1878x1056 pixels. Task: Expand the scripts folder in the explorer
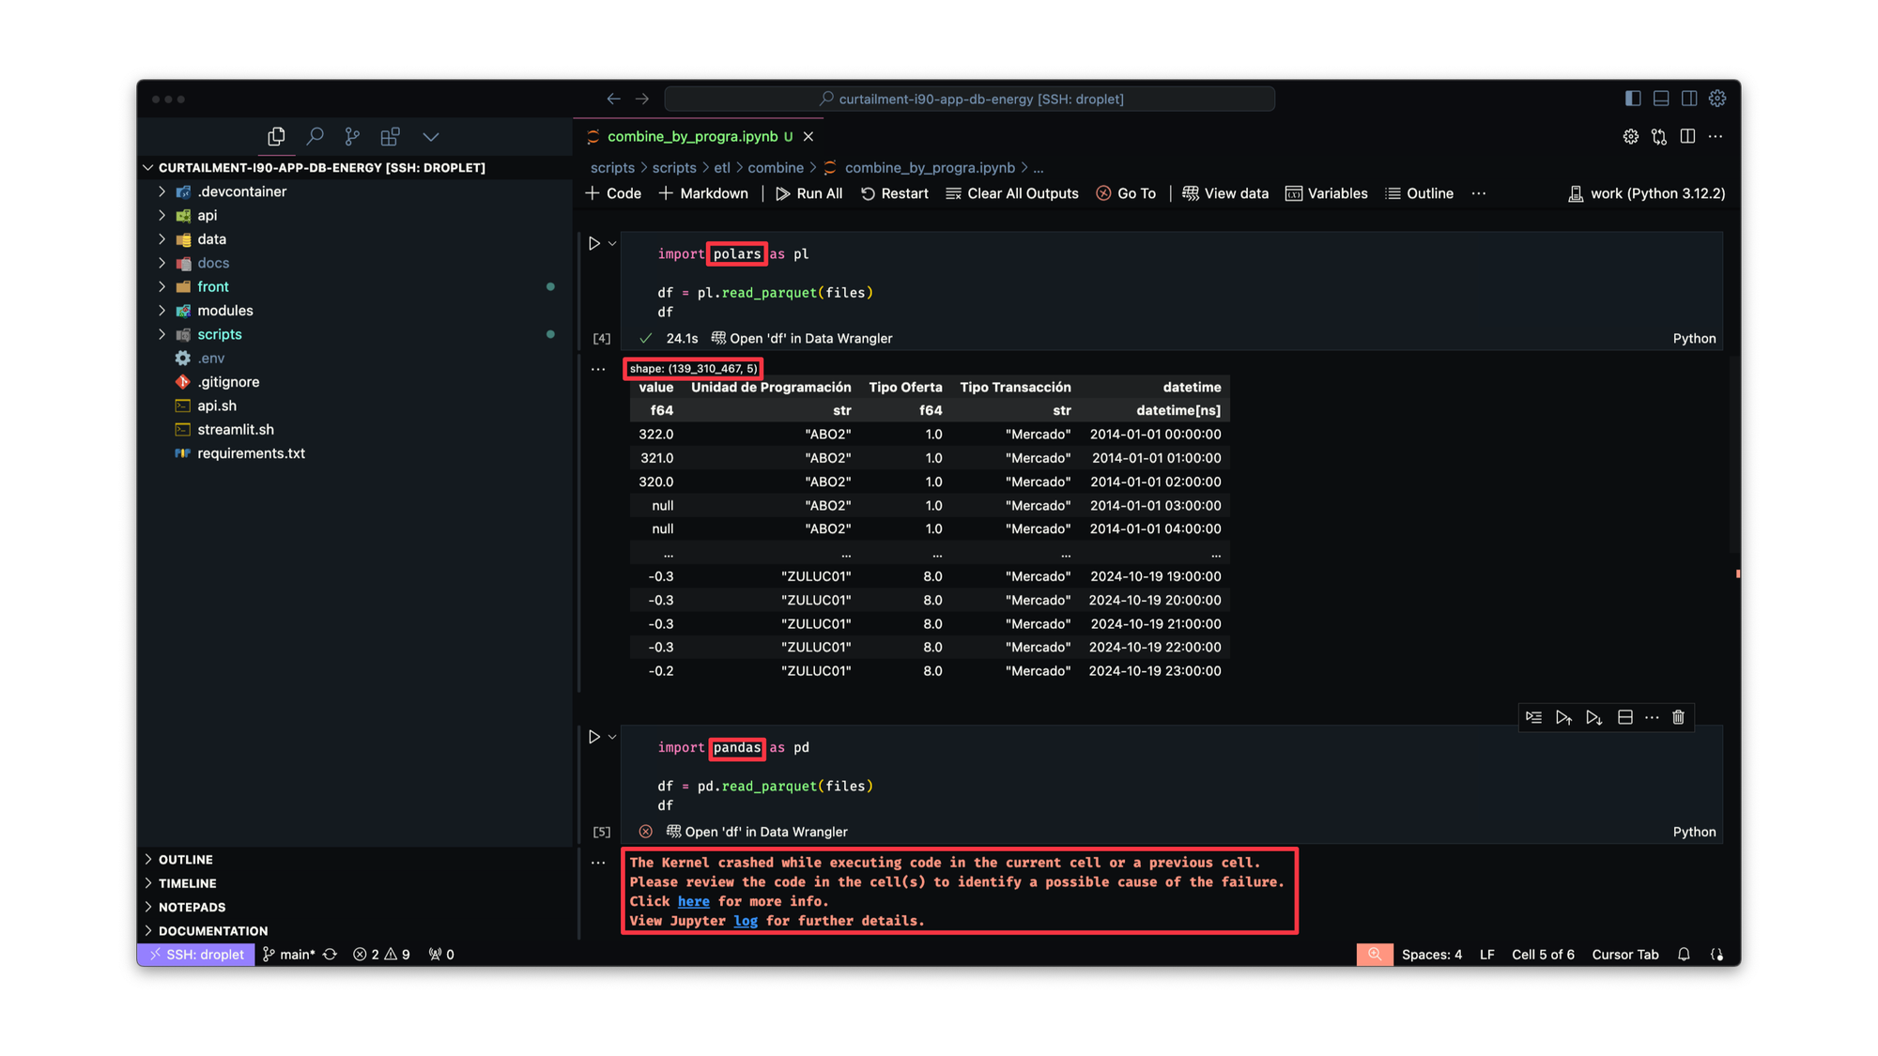coord(219,335)
